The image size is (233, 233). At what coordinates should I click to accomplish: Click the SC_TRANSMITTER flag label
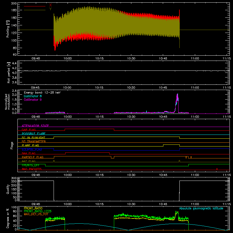(x=34, y=141)
